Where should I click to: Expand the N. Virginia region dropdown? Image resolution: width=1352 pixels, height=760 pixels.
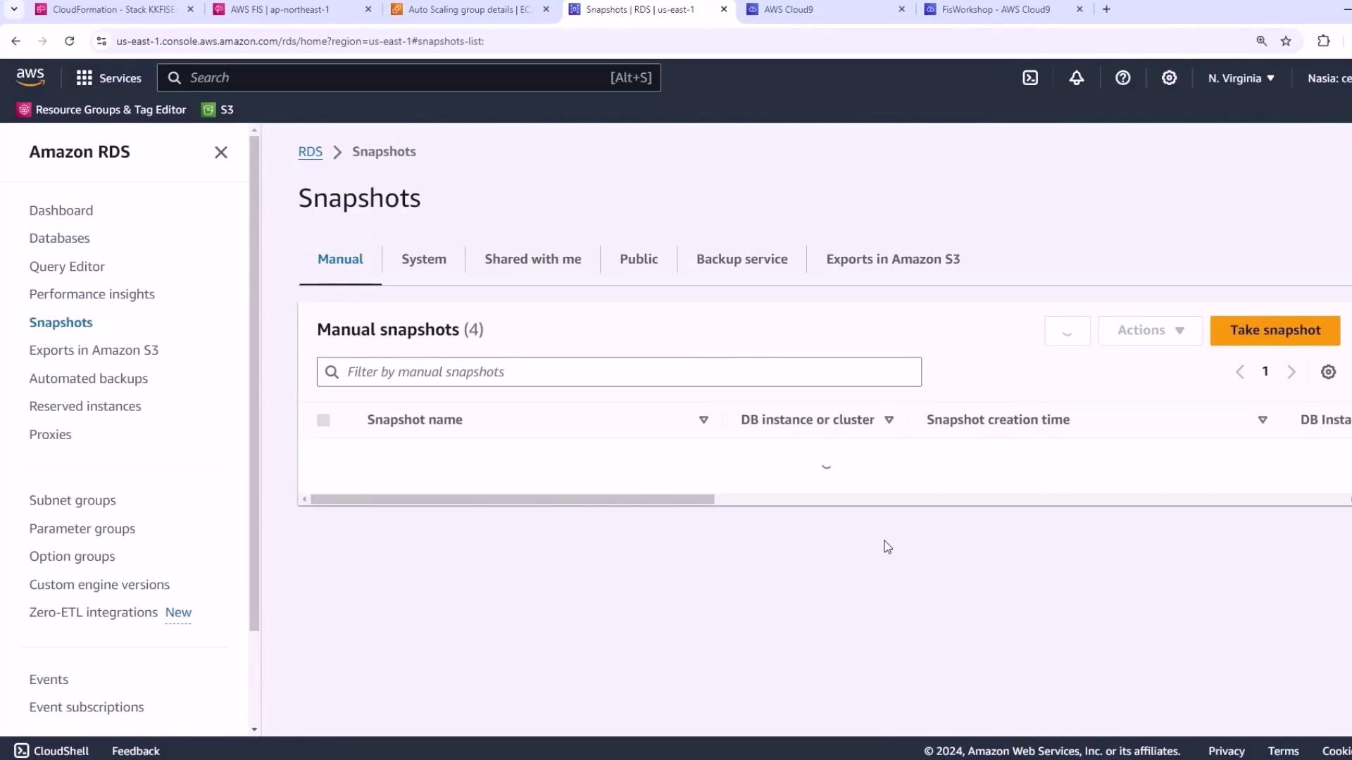point(1241,78)
